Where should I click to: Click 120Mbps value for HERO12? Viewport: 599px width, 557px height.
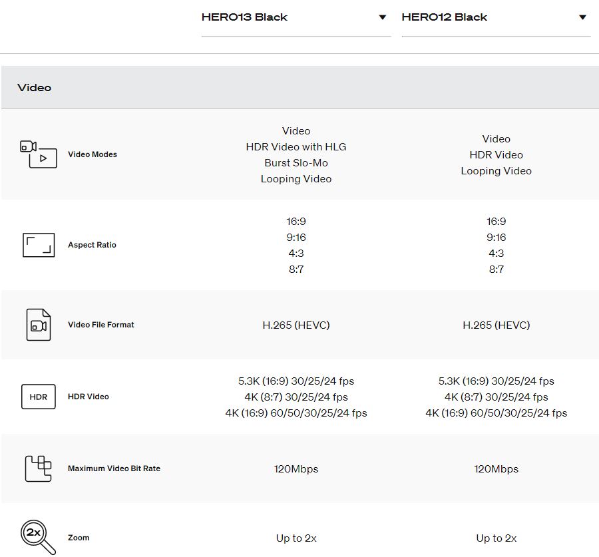[497, 468]
